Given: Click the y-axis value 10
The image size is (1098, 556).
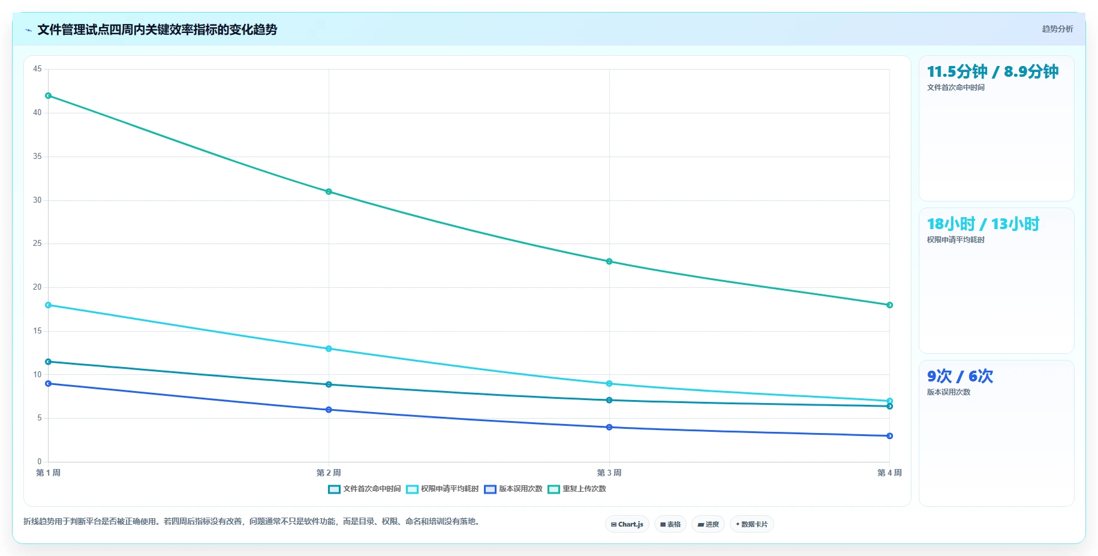Looking at the screenshot, I should [x=37, y=375].
